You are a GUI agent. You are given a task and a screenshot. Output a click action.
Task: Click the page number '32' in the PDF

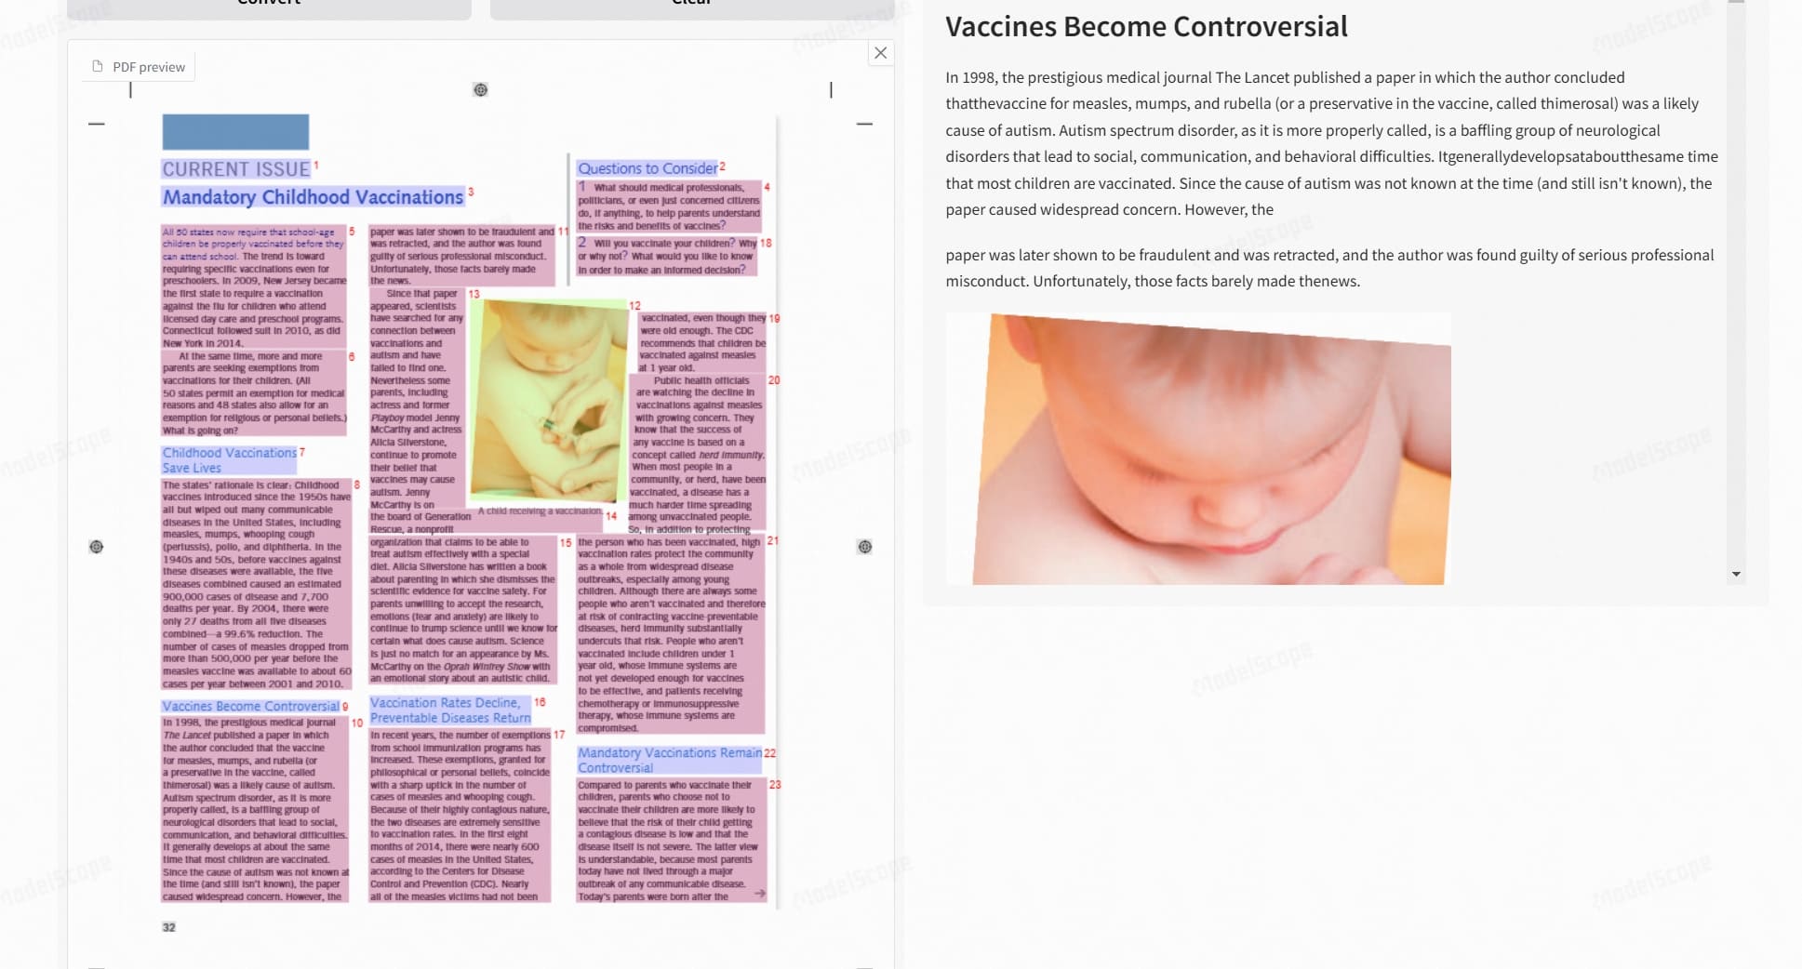pyautogui.click(x=168, y=927)
